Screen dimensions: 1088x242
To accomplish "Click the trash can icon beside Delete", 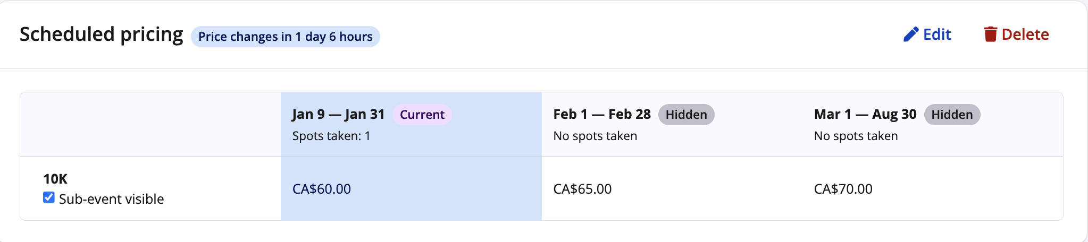I will [x=990, y=34].
